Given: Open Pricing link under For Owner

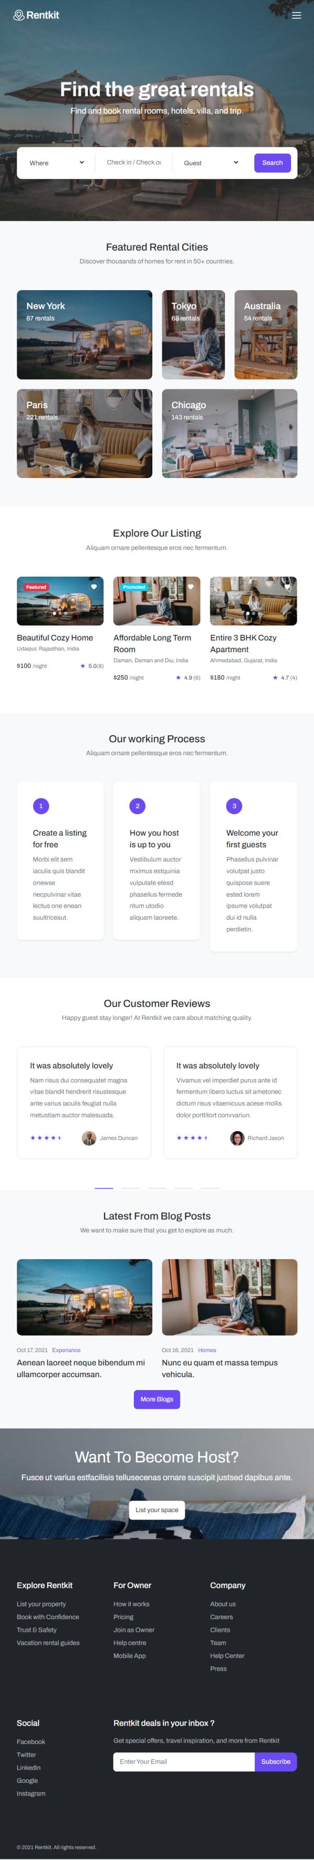Looking at the screenshot, I should [x=123, y=1617].
